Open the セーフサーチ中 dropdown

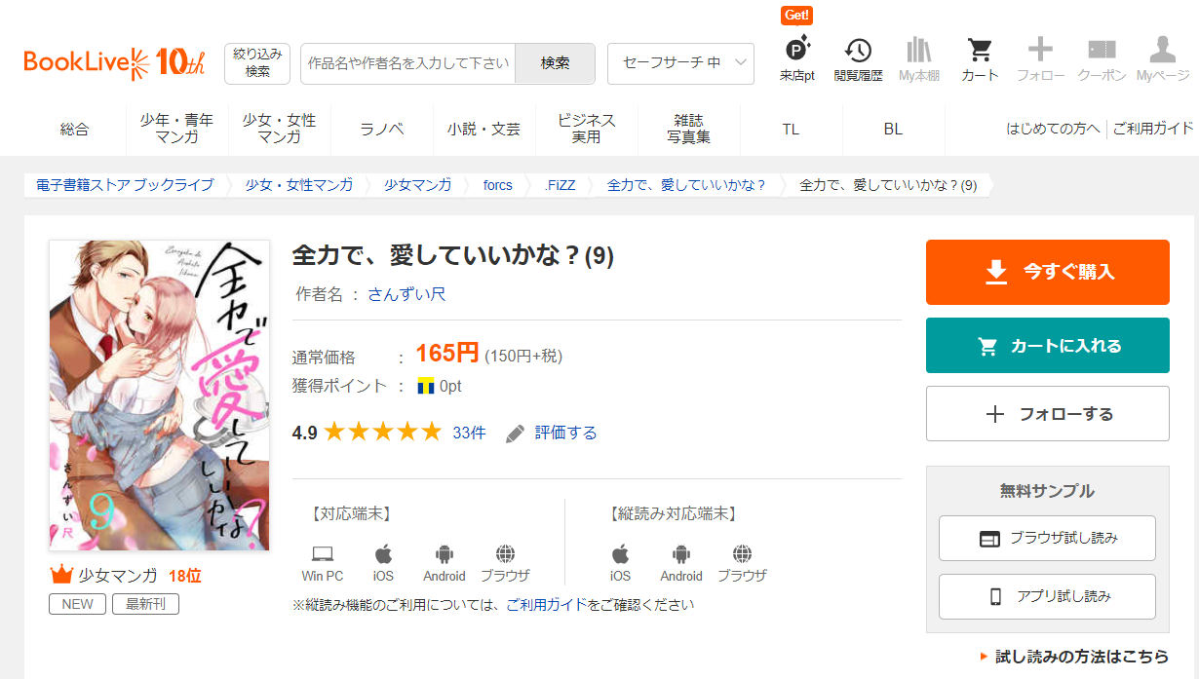point(680,63)
